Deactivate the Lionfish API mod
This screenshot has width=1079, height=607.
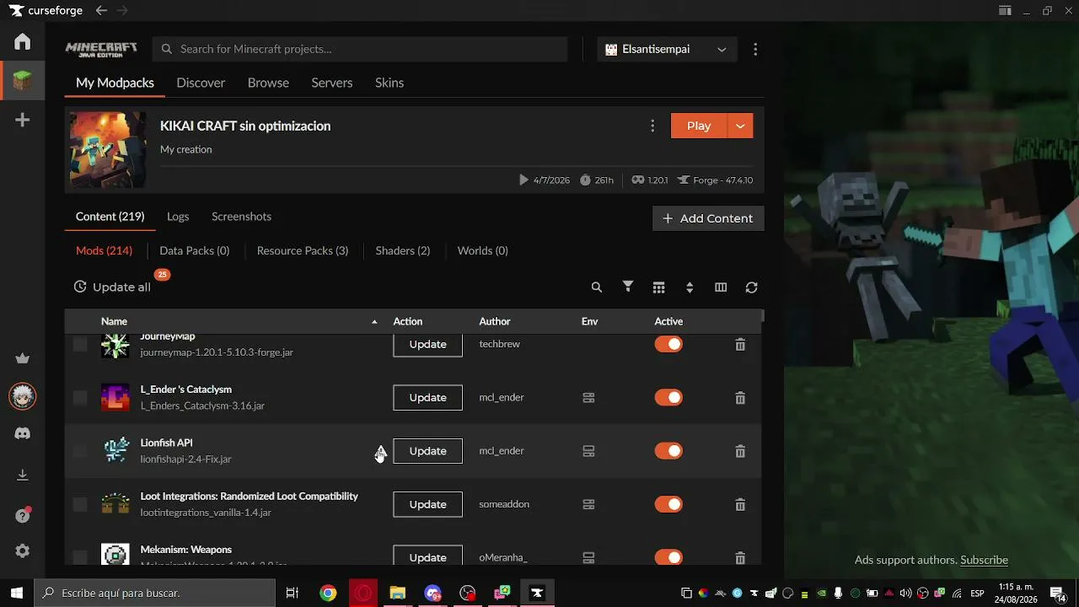click(668, 451)
